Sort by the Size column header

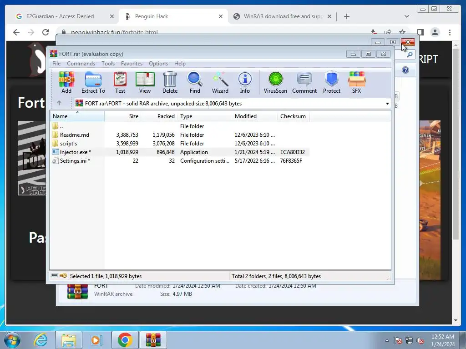122,116
